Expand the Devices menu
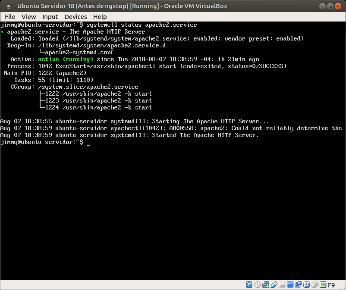The height and width of the screenshot is (290, 346). point(75,16)
